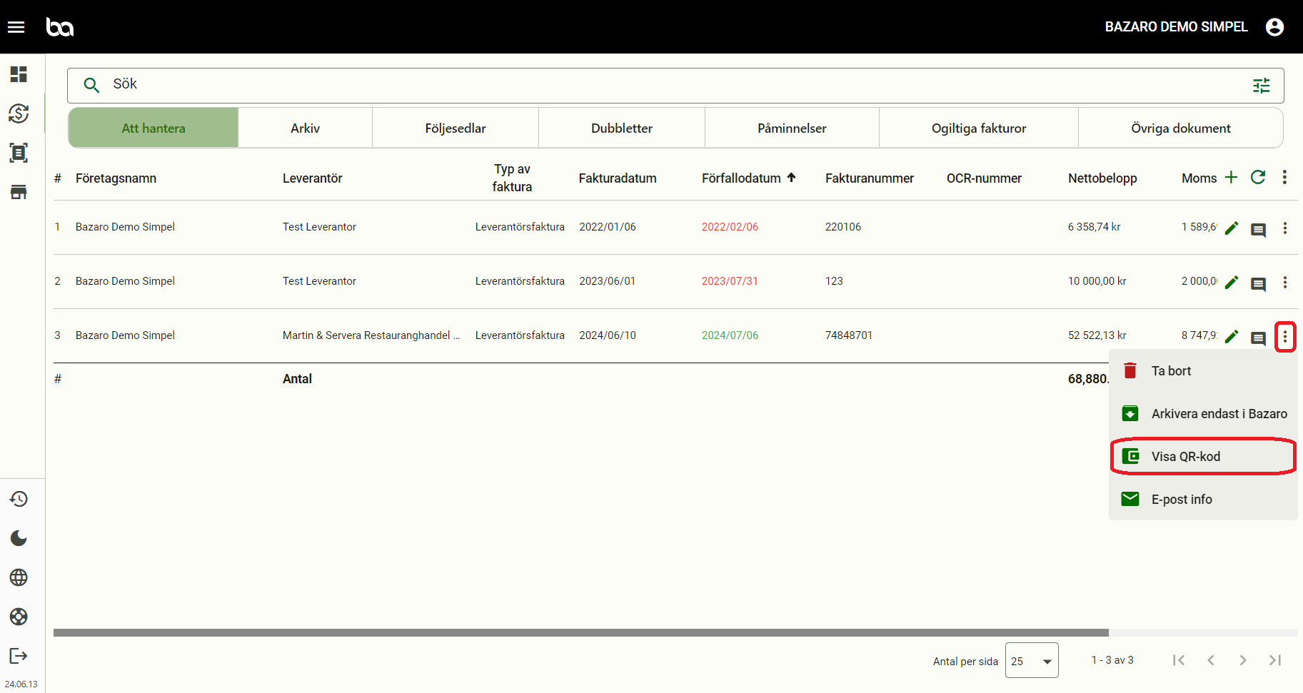Open the invoice scan sidebar icon

coord(19,153)
